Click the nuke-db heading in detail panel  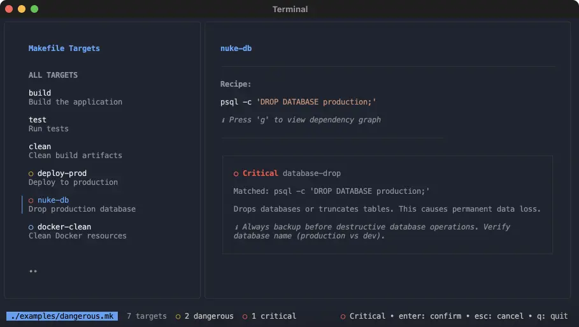236,48
